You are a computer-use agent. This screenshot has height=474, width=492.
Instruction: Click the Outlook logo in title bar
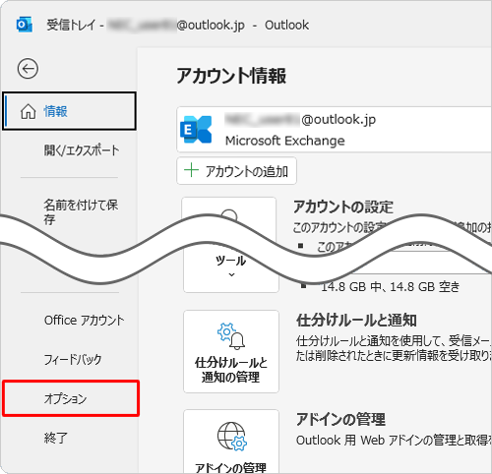25,25
